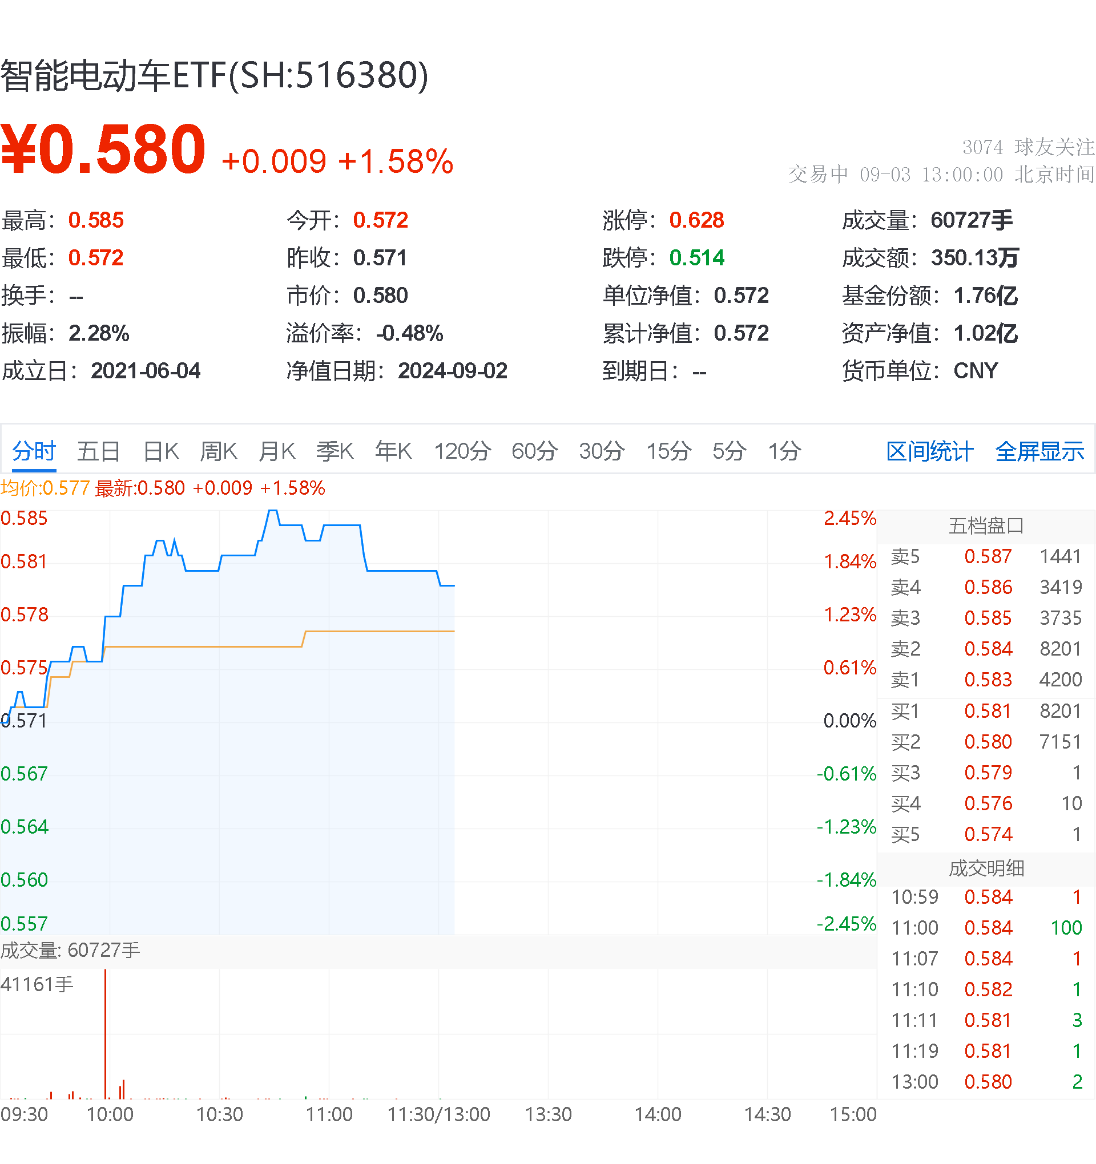Select the 120分 interval tab
The height and width of the screenshot is (1164, 1096).
coord(462,451)
